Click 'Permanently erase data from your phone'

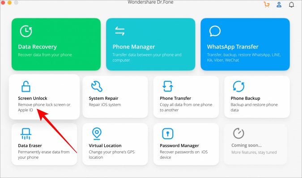point(44,155)
